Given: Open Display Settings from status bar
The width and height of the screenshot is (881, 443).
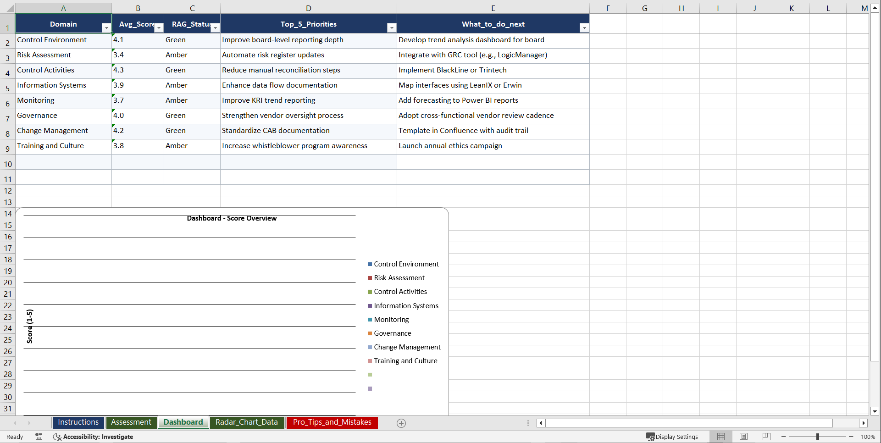Looking at the screenshot, I should 672,437.
